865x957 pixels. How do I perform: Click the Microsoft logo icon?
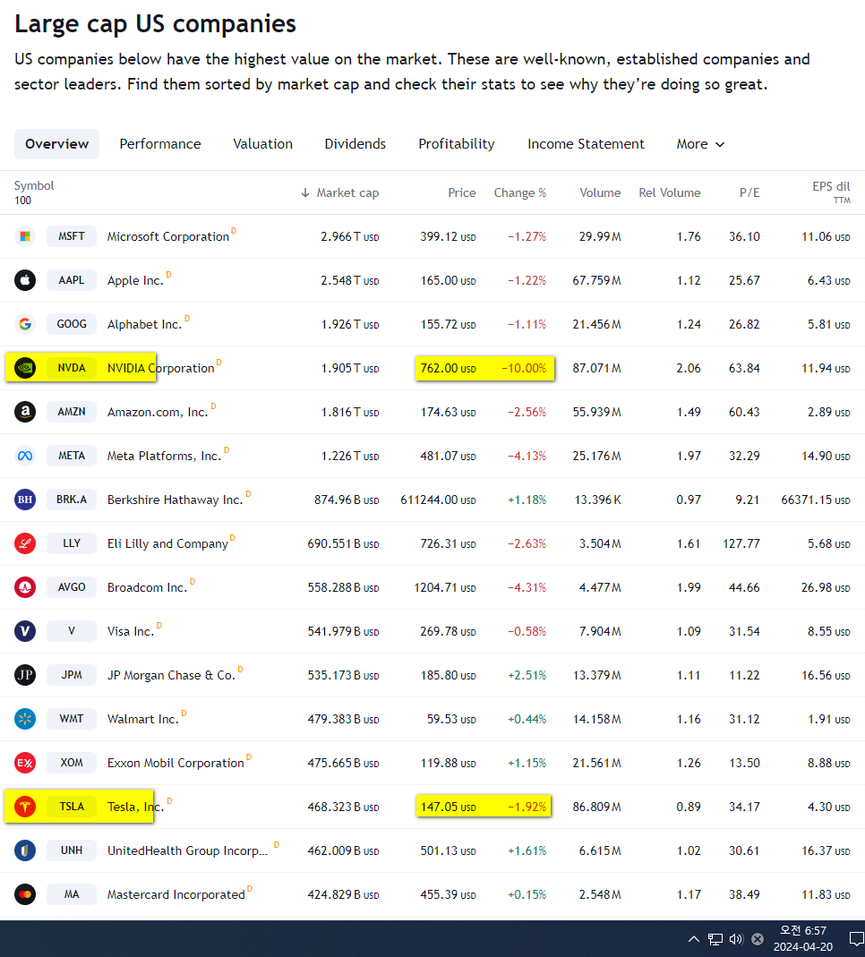(25, 236)
